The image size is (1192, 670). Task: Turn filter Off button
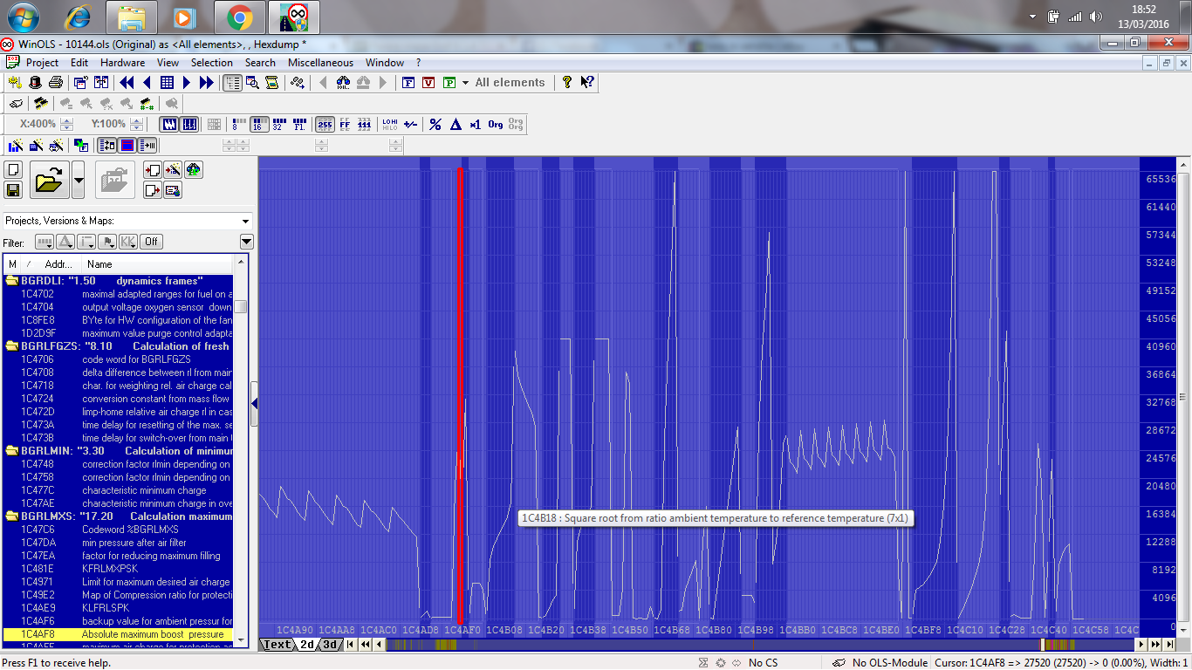point(151,242)
